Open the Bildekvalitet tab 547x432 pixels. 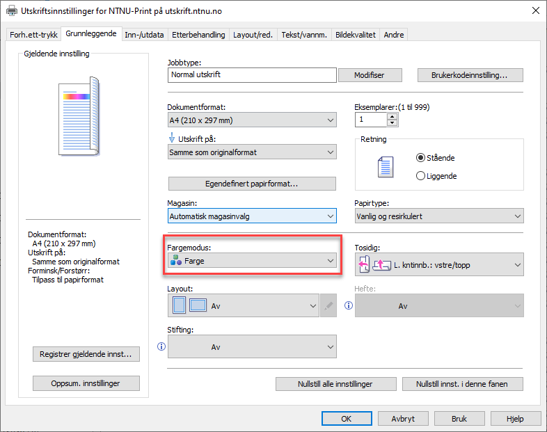(x=356, y=35)
